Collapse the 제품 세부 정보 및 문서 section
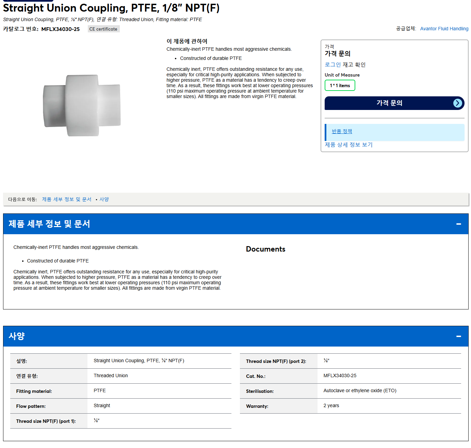 tap(458, 224)
